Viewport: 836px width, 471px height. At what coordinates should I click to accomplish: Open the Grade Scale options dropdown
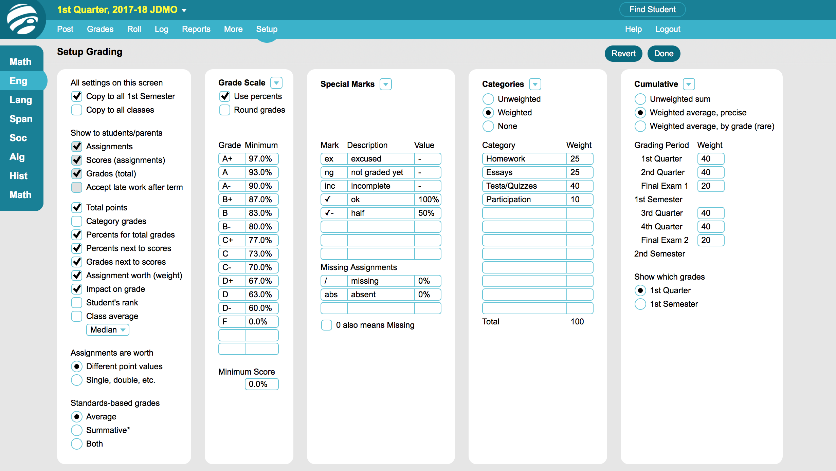pyautogui.click(x=276, y=82)
